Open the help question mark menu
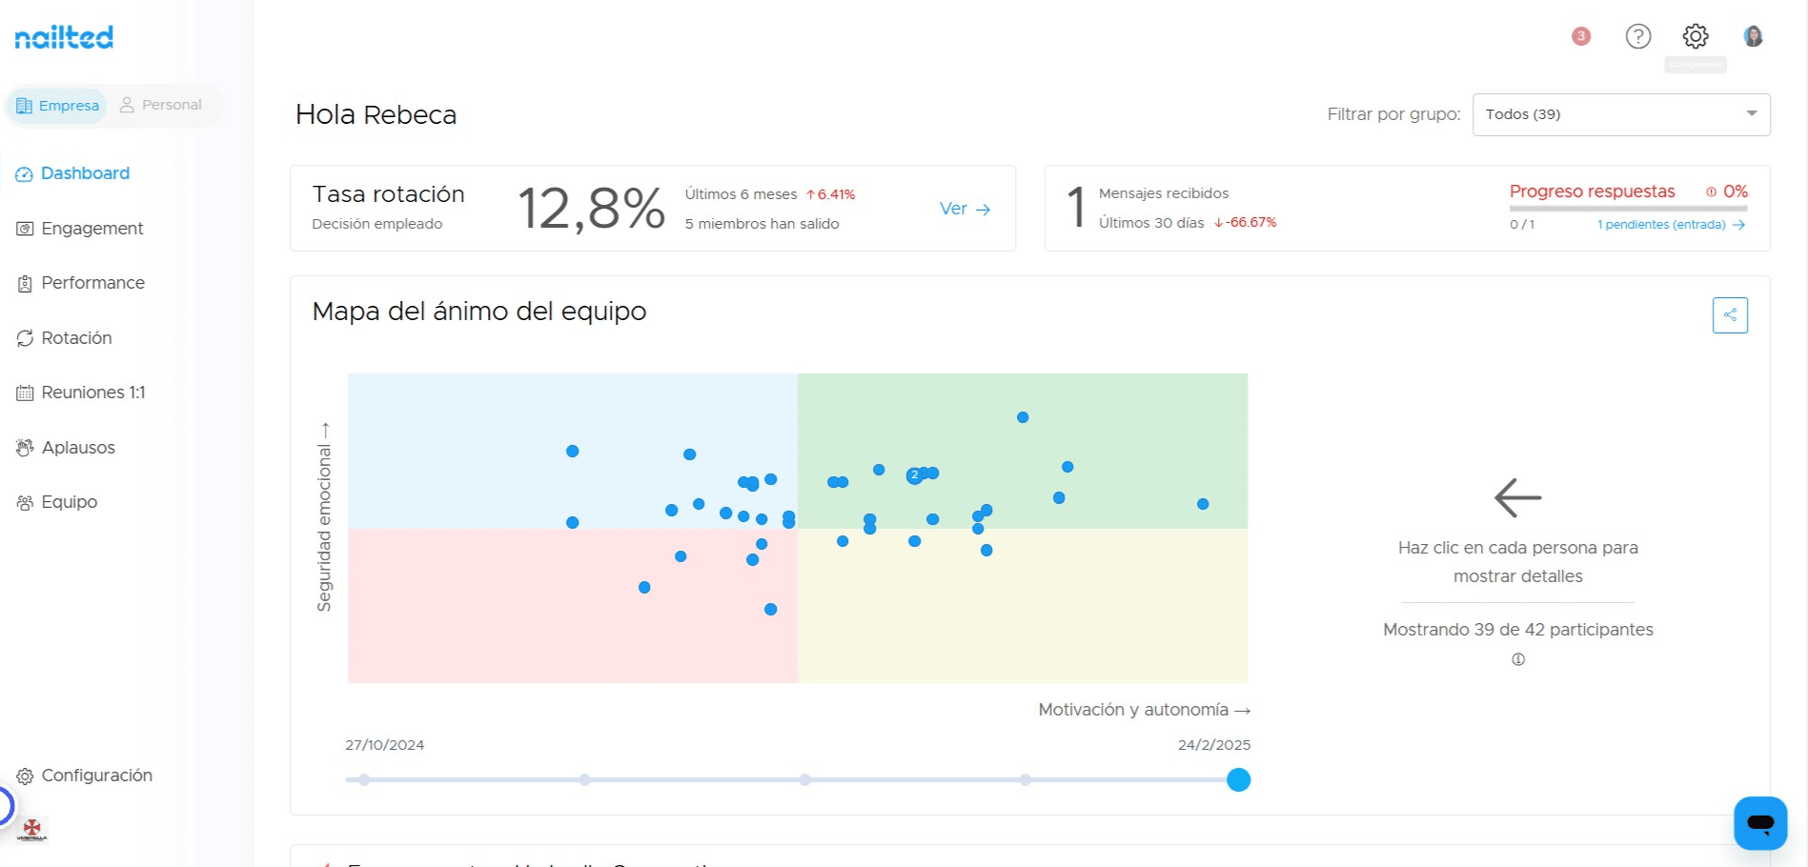The image size is (1808, 867). [1637, 36]
